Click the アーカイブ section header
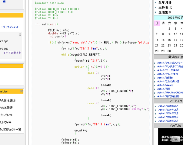This screenshot has width=183, height=145. coord(176,101)
